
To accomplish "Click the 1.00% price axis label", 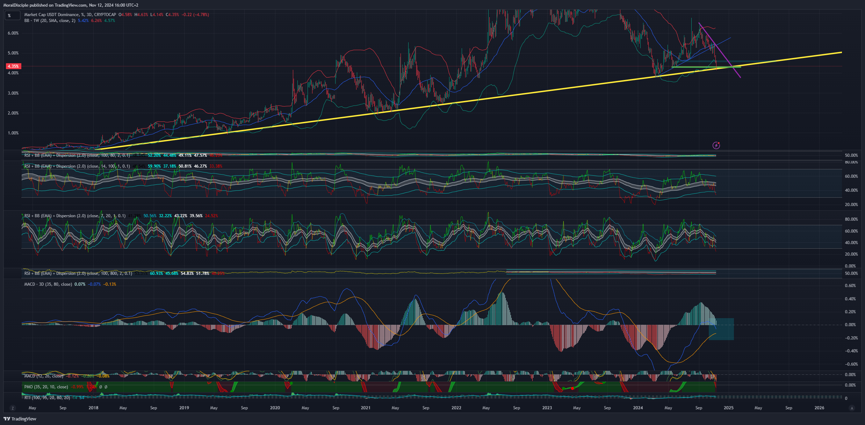I will pyautogui.click(x=13, y=133).
